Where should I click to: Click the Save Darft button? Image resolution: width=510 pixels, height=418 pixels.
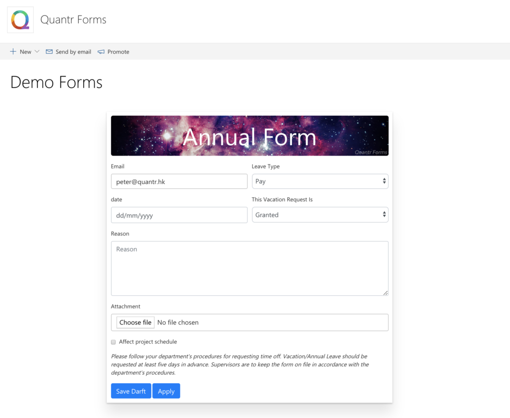(131, 391)
